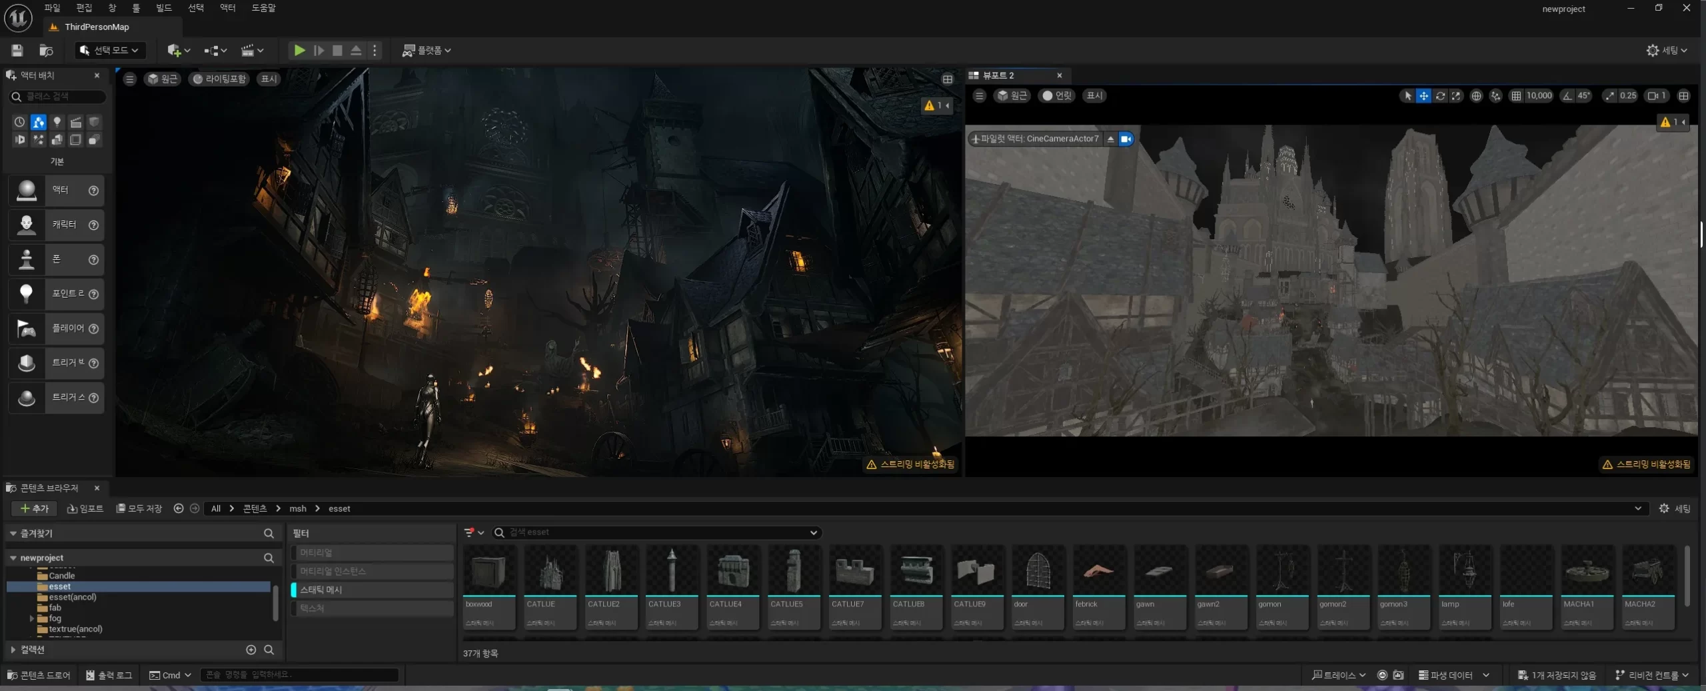Screen dimensions: 1706x691
Task: Click the 라이팅포함 view mode button in the left viewport
Action: click(x=220, y=79)
